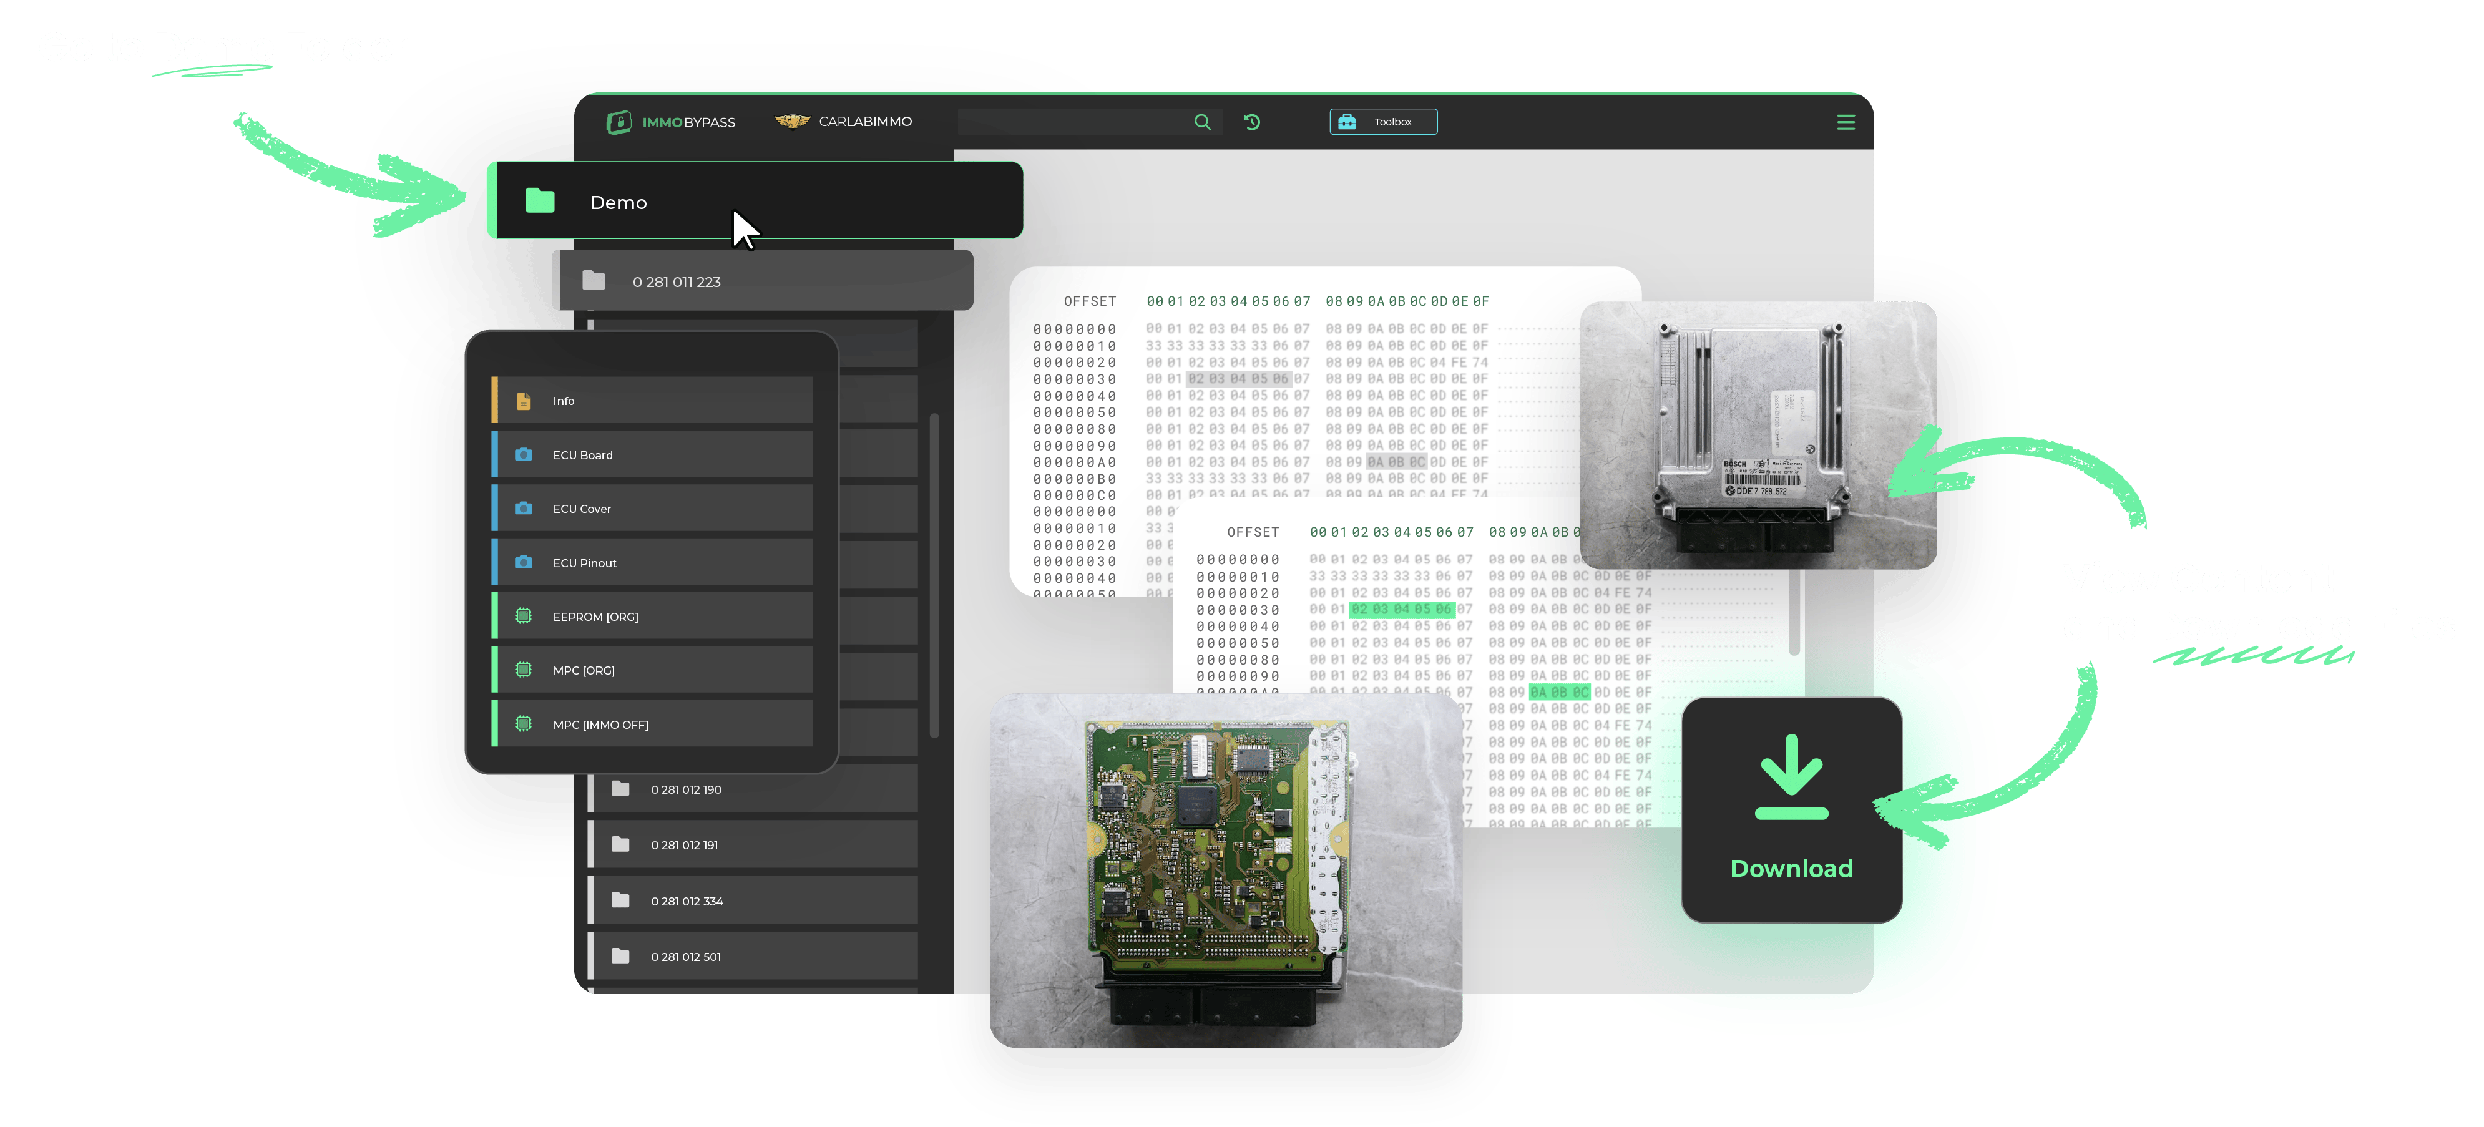Viewport: 2484px width, 1127px height.
Task: Click the CARLABIMMO brand text
Action: coord(865,122)
